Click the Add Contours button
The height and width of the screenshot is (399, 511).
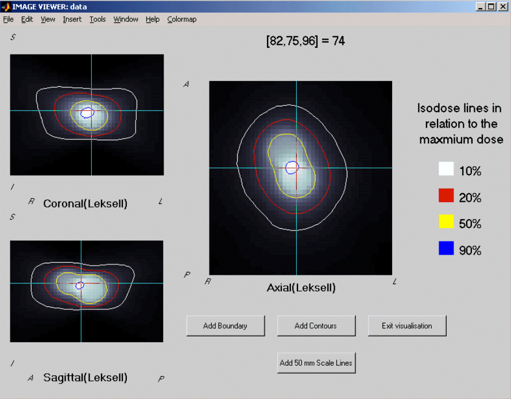click(316, 325)
